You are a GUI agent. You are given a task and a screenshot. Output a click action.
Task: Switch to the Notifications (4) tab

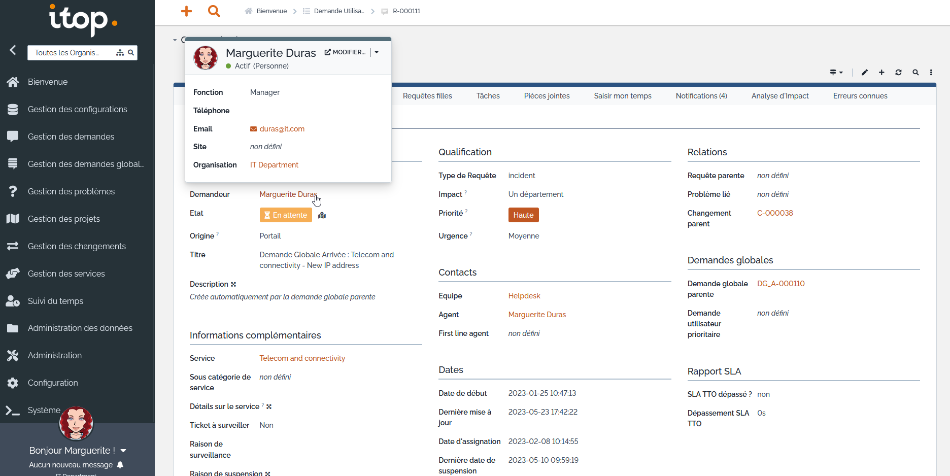tap(701, 95)
